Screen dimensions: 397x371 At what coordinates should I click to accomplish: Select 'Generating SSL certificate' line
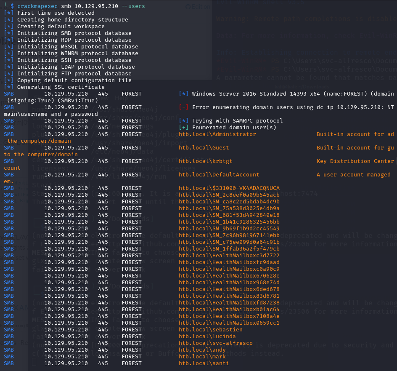(61, 87)
